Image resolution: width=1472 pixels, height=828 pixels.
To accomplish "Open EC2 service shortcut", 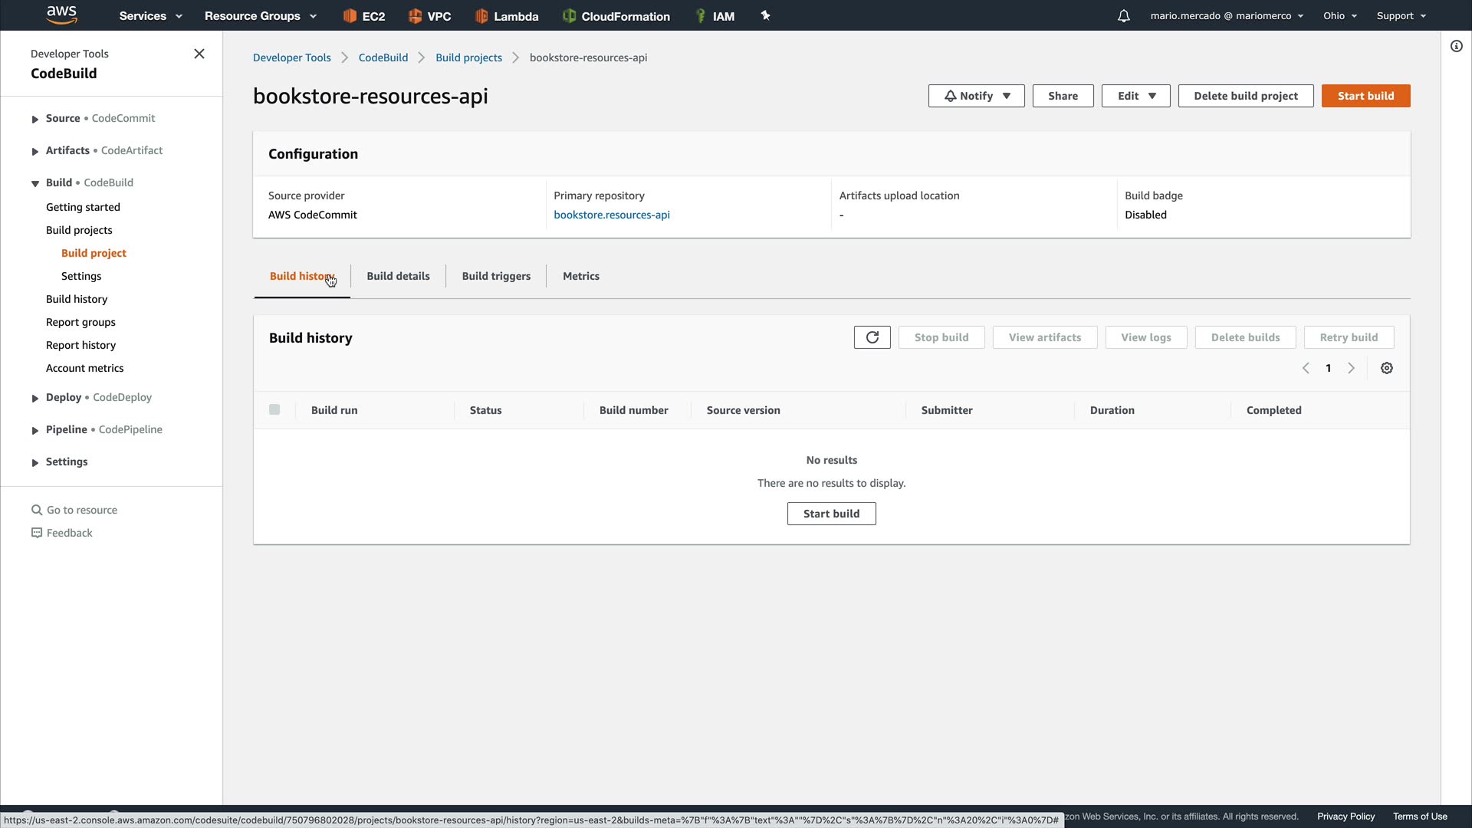I will pyautogui.click(x=364, y=16).
